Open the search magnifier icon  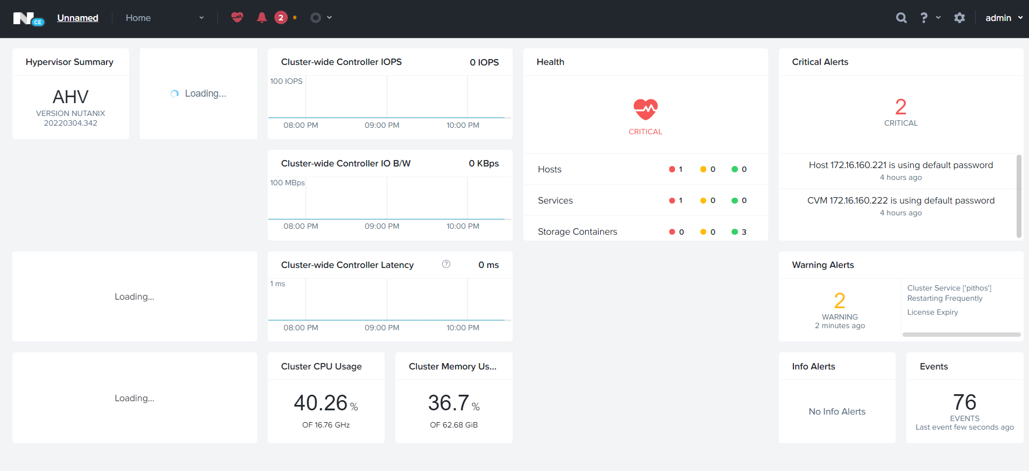tap(901, 18)
